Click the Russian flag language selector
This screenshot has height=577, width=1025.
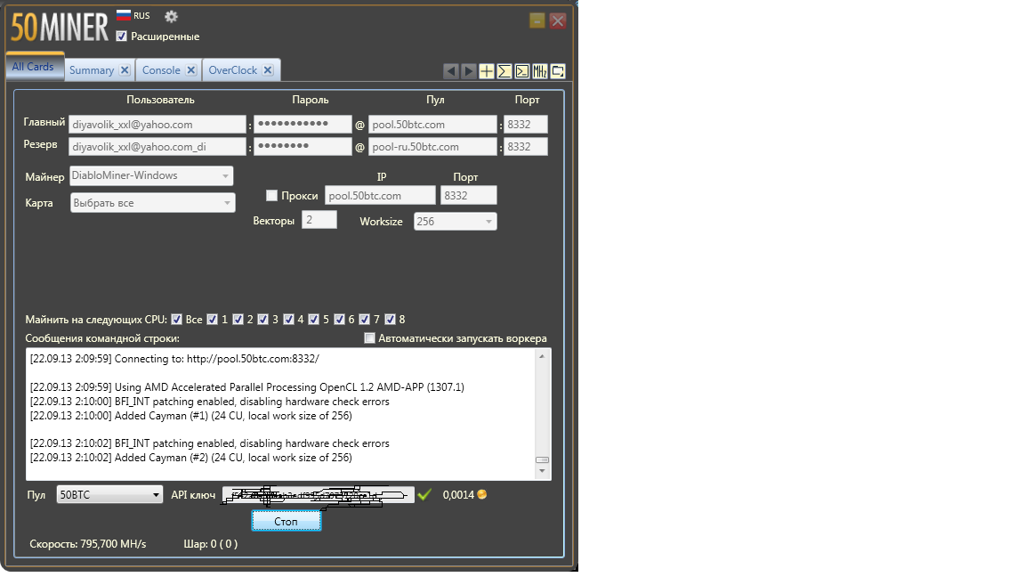tap(125, 16)
